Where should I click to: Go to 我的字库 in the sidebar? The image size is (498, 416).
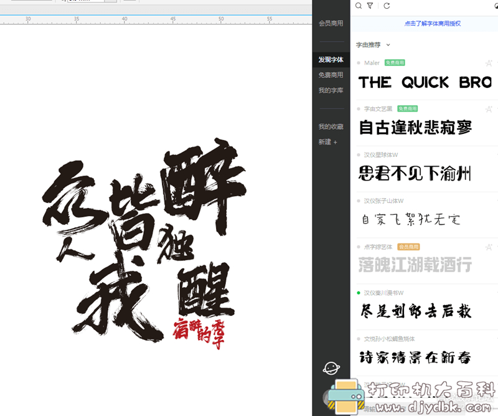(x=331, y=90)
